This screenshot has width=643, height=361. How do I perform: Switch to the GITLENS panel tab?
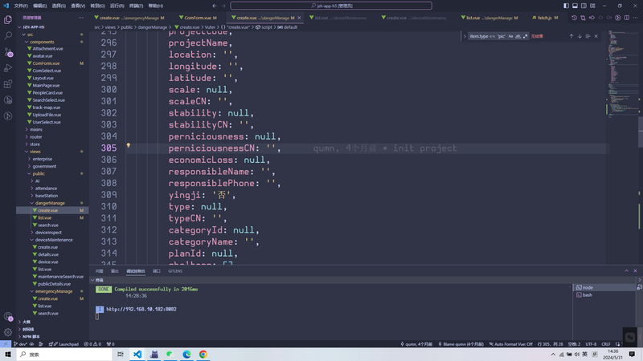pyautogui.click(x=175, y=271)
